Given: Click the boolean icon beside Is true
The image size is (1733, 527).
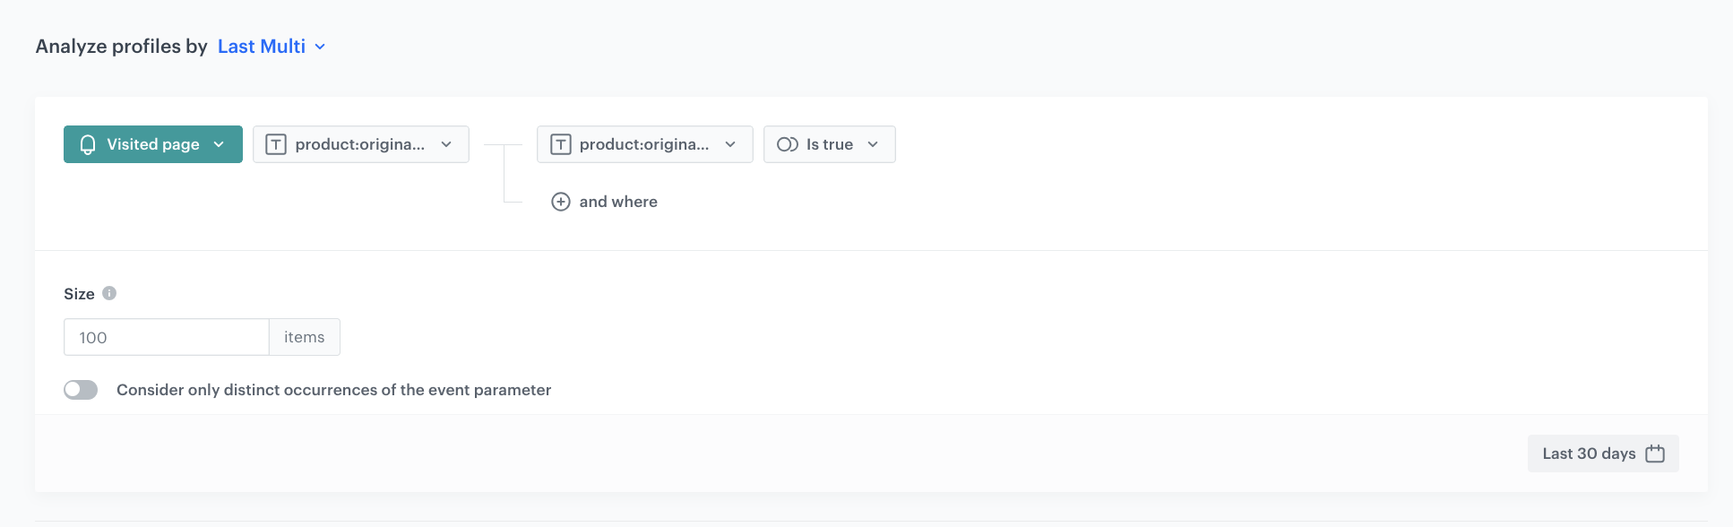Looking at the screenshot, I should [787, 144].
